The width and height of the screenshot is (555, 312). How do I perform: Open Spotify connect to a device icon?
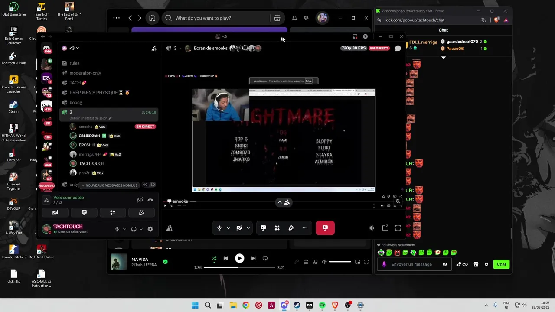pyautogui.click(x=315, y=262)
